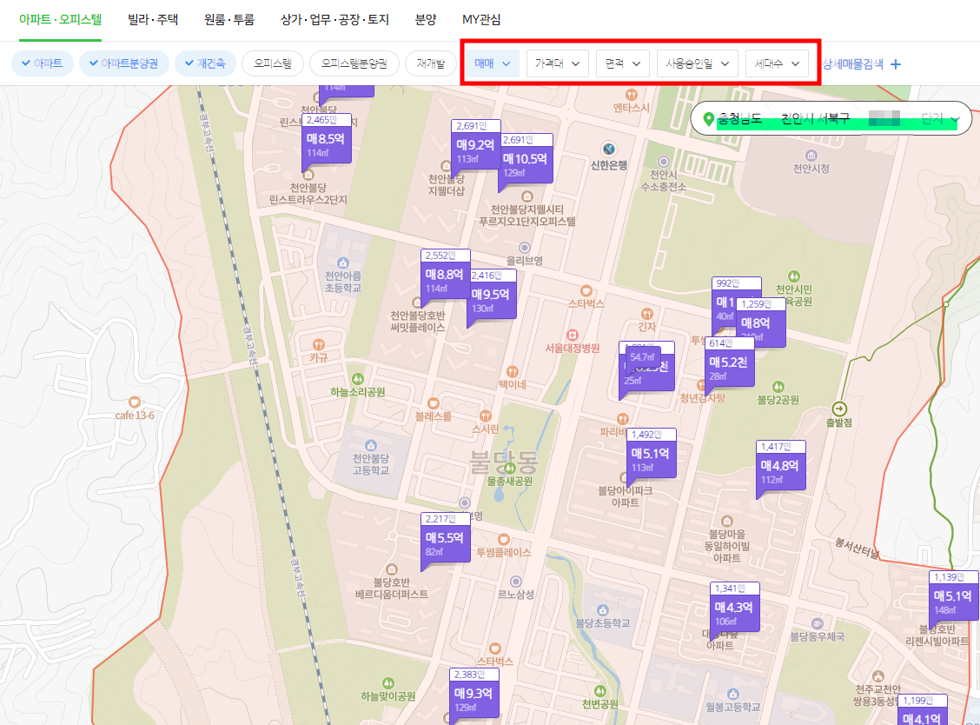Expand the 가격대 price range dropdown

click(558, 63)
